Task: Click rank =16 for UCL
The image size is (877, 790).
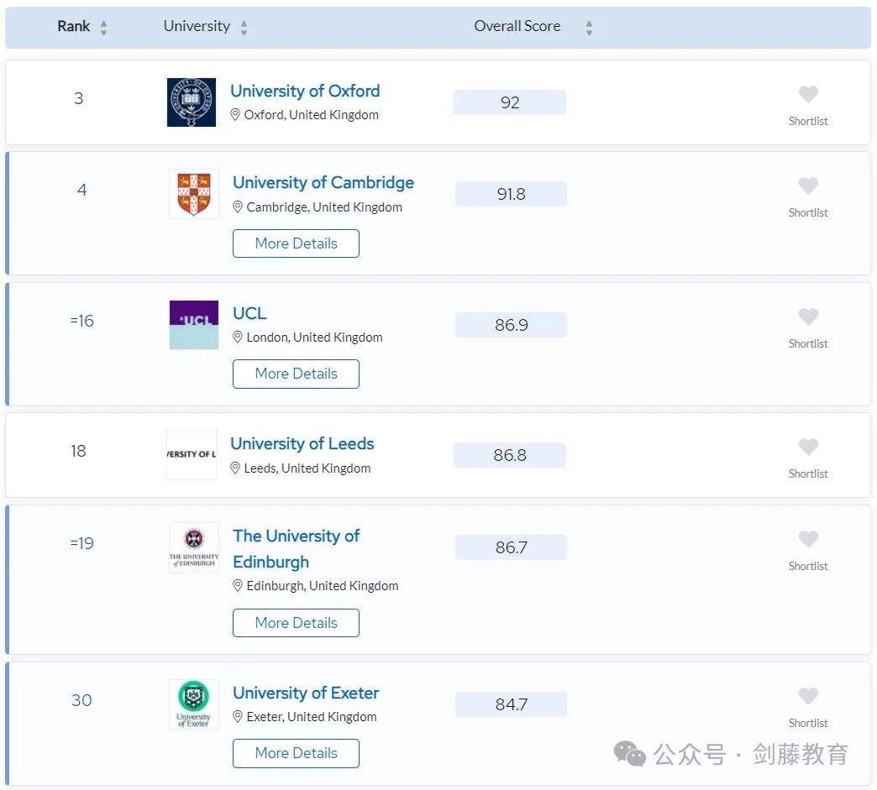Action: coord(81,321)
